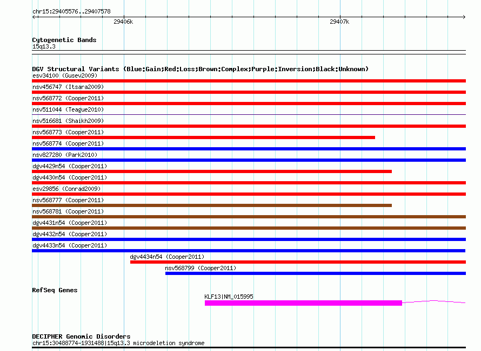Select the esv29856 (Conrad2009) label
Image resolution: width=481 pixels, height=351 pixels.
point(66,189)
